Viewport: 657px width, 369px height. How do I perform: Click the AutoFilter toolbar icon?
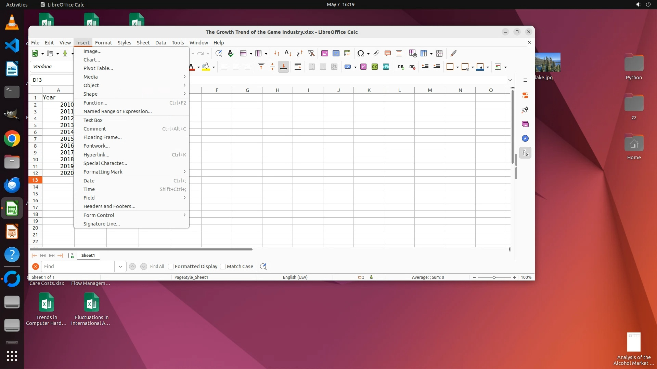pos(311,54)
